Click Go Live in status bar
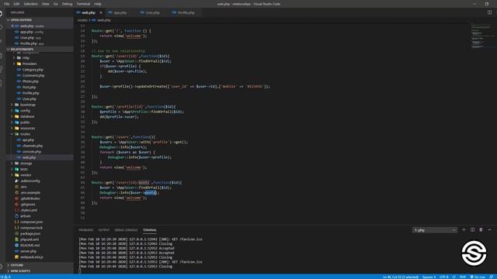 (x=478, y=277)
